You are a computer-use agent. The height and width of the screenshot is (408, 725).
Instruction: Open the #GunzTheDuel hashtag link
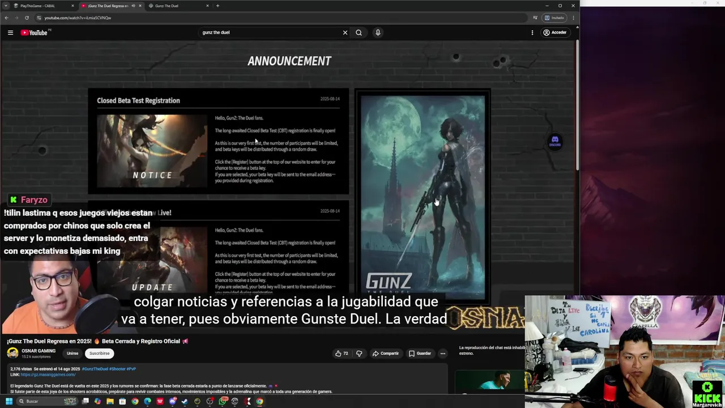click(x=96, y=369)
